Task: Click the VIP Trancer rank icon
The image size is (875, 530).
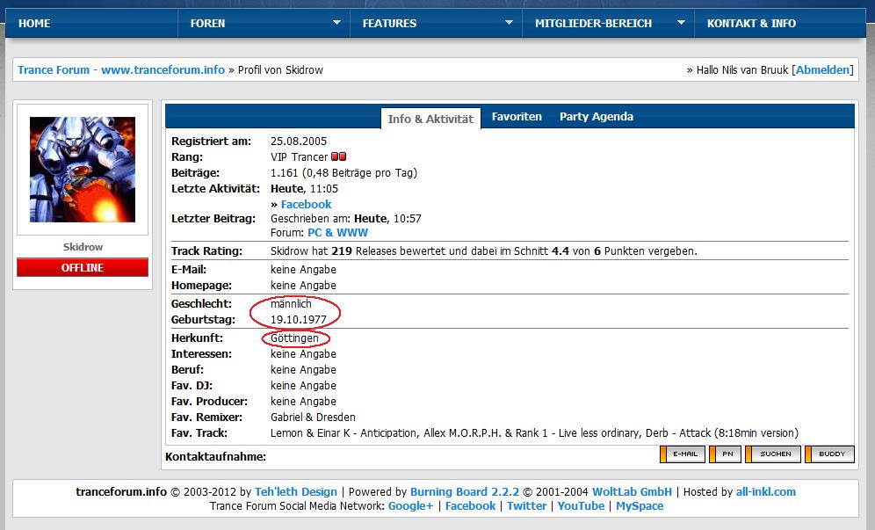Action: [338, 157]
